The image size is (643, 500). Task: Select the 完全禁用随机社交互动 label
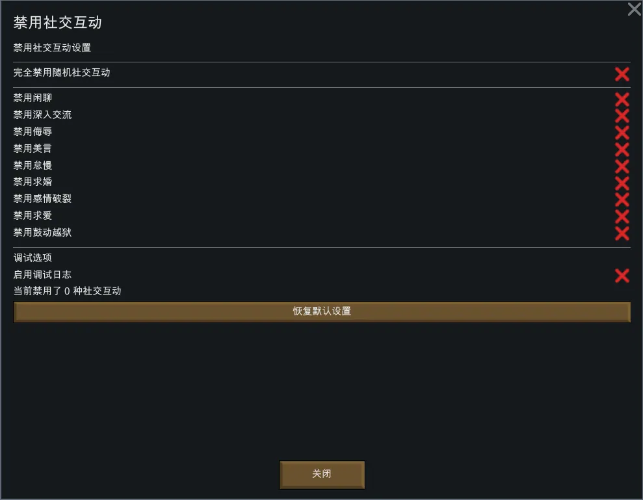(x=62, y=73)
